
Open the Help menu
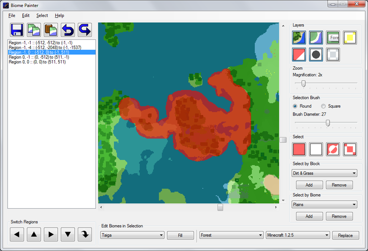[59, 15]
